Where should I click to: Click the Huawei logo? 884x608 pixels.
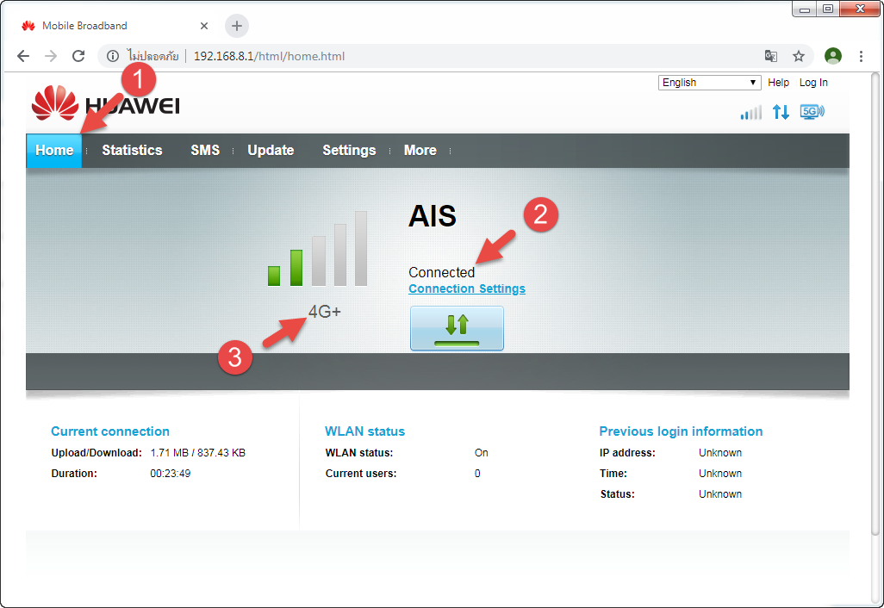(106, 103)
